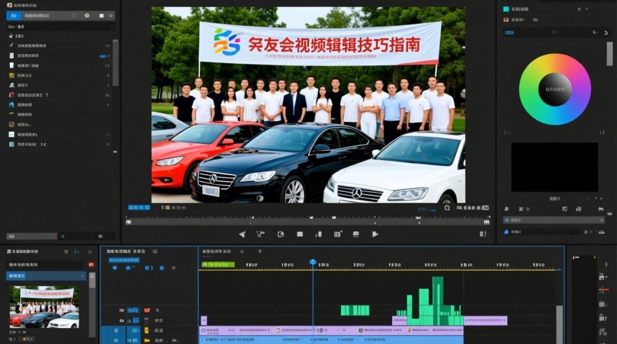Open the project panel title tab
This screenshot has width=617, height=344.
tap(23, 251)
